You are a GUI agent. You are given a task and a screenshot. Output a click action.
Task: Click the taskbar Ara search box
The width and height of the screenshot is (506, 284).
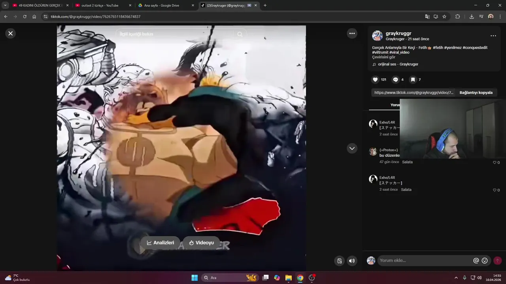tap(230, 278)
